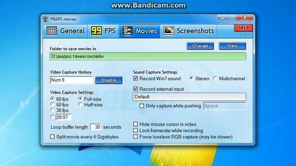Enable Hide mouse cursor in video
The height and width of the screenshot is (166, 296).
[136, 124]
